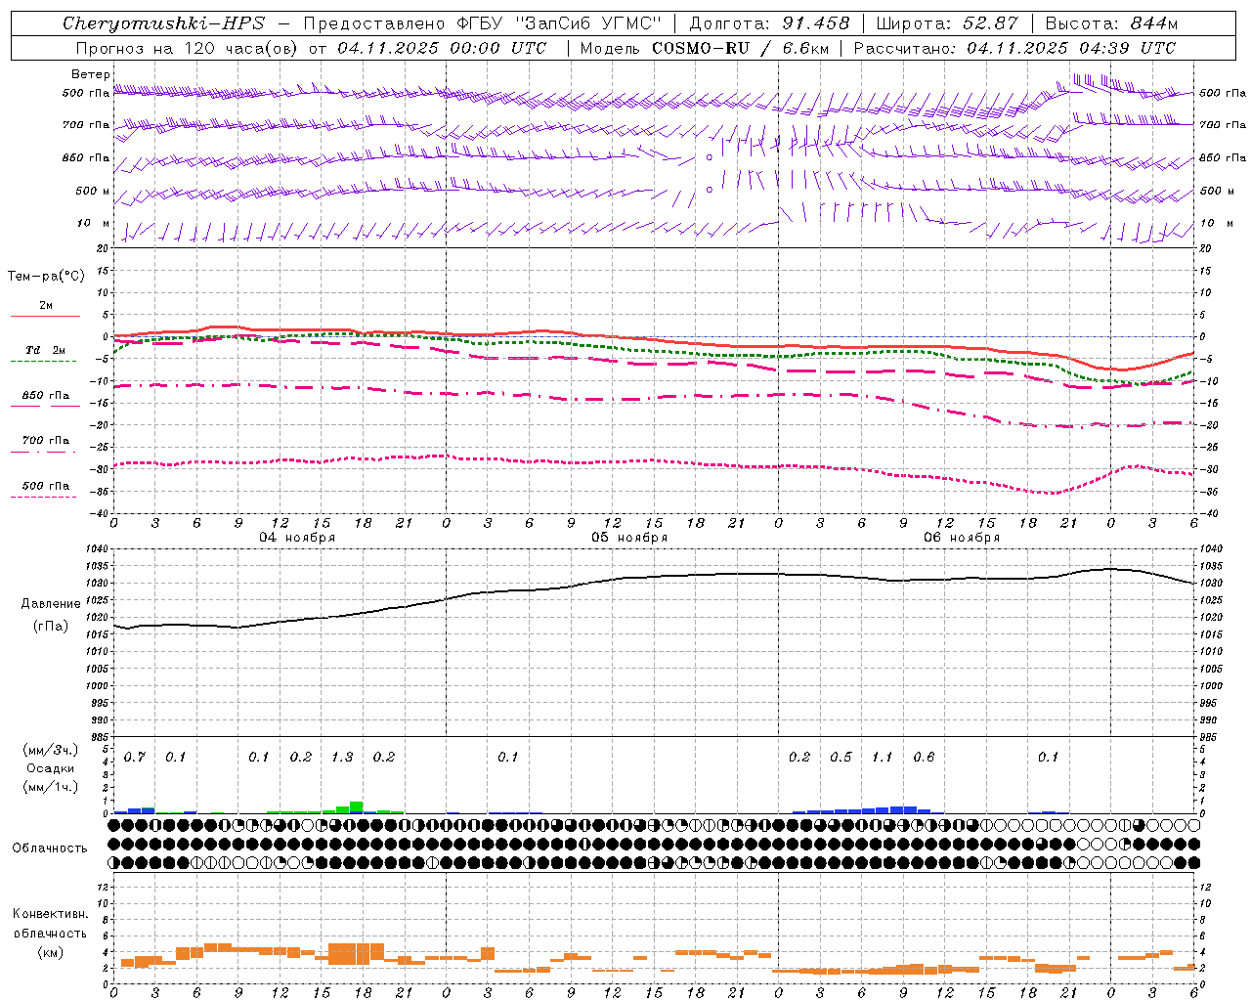Click the Ветер wind panel label
Screen dimensions: 1251x1001
coord(90,74)
